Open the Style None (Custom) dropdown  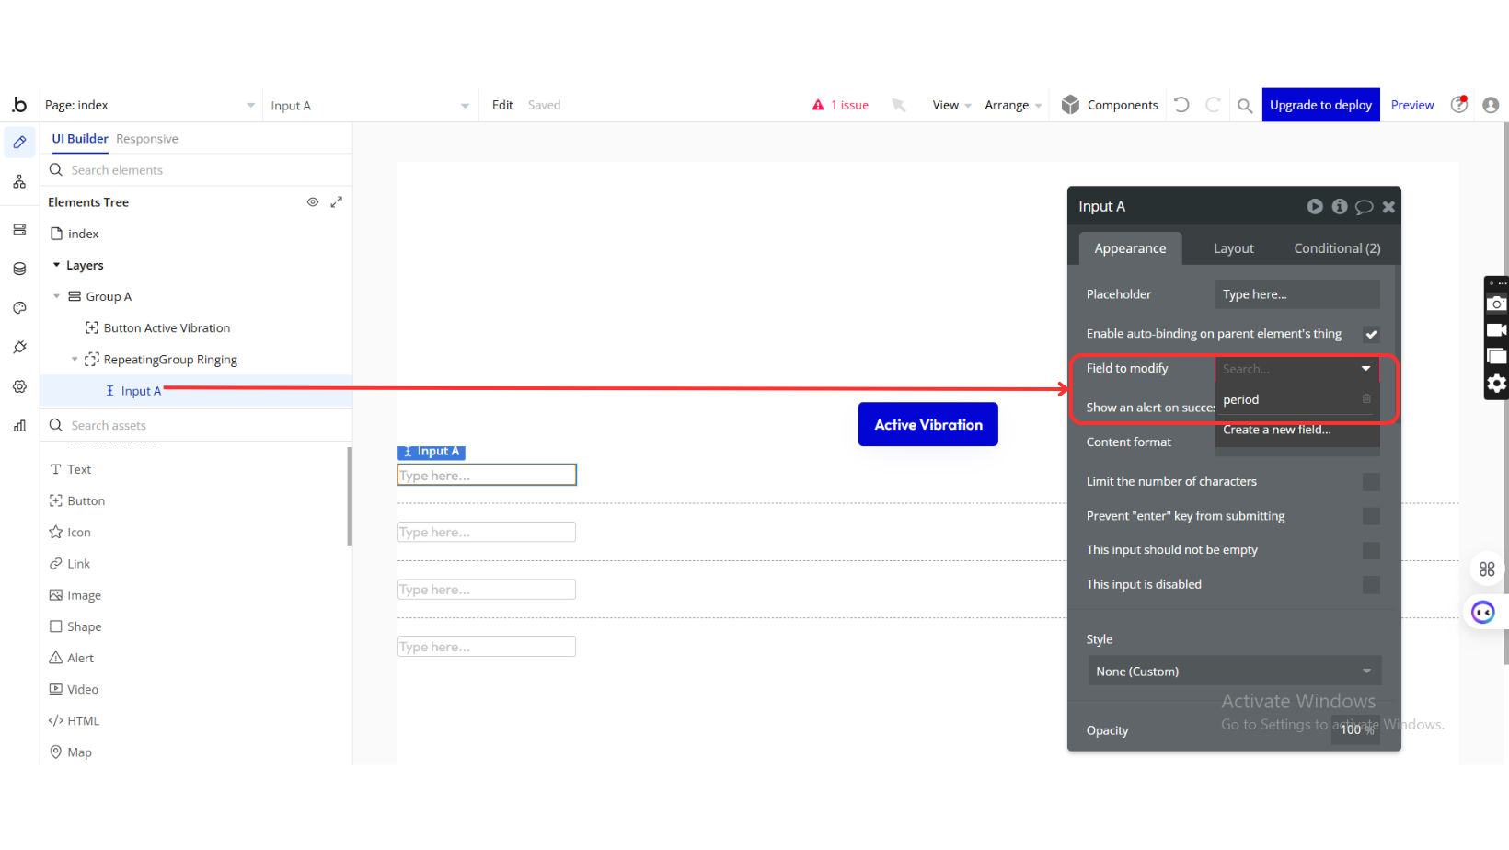click(1234, 672)
